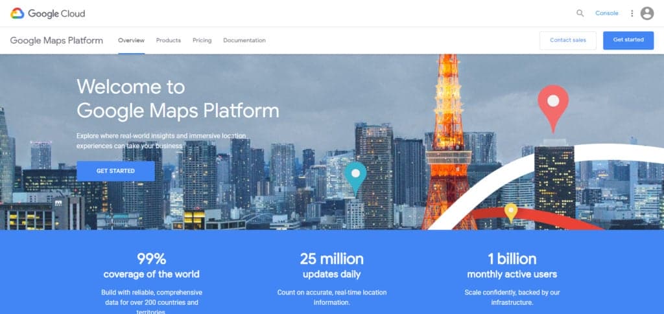Switch to the Products tab

[168, 40]
